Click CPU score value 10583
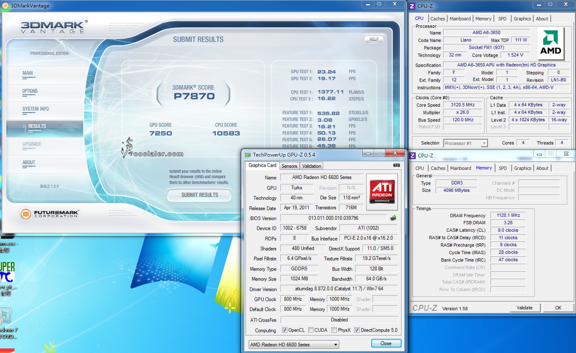576x353 pixels. point(226,133)
